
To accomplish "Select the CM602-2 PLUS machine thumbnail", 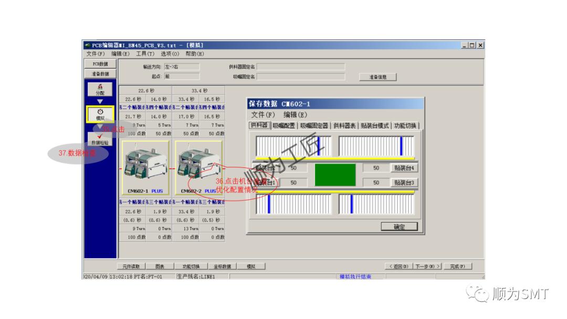I will coord(198,167).
